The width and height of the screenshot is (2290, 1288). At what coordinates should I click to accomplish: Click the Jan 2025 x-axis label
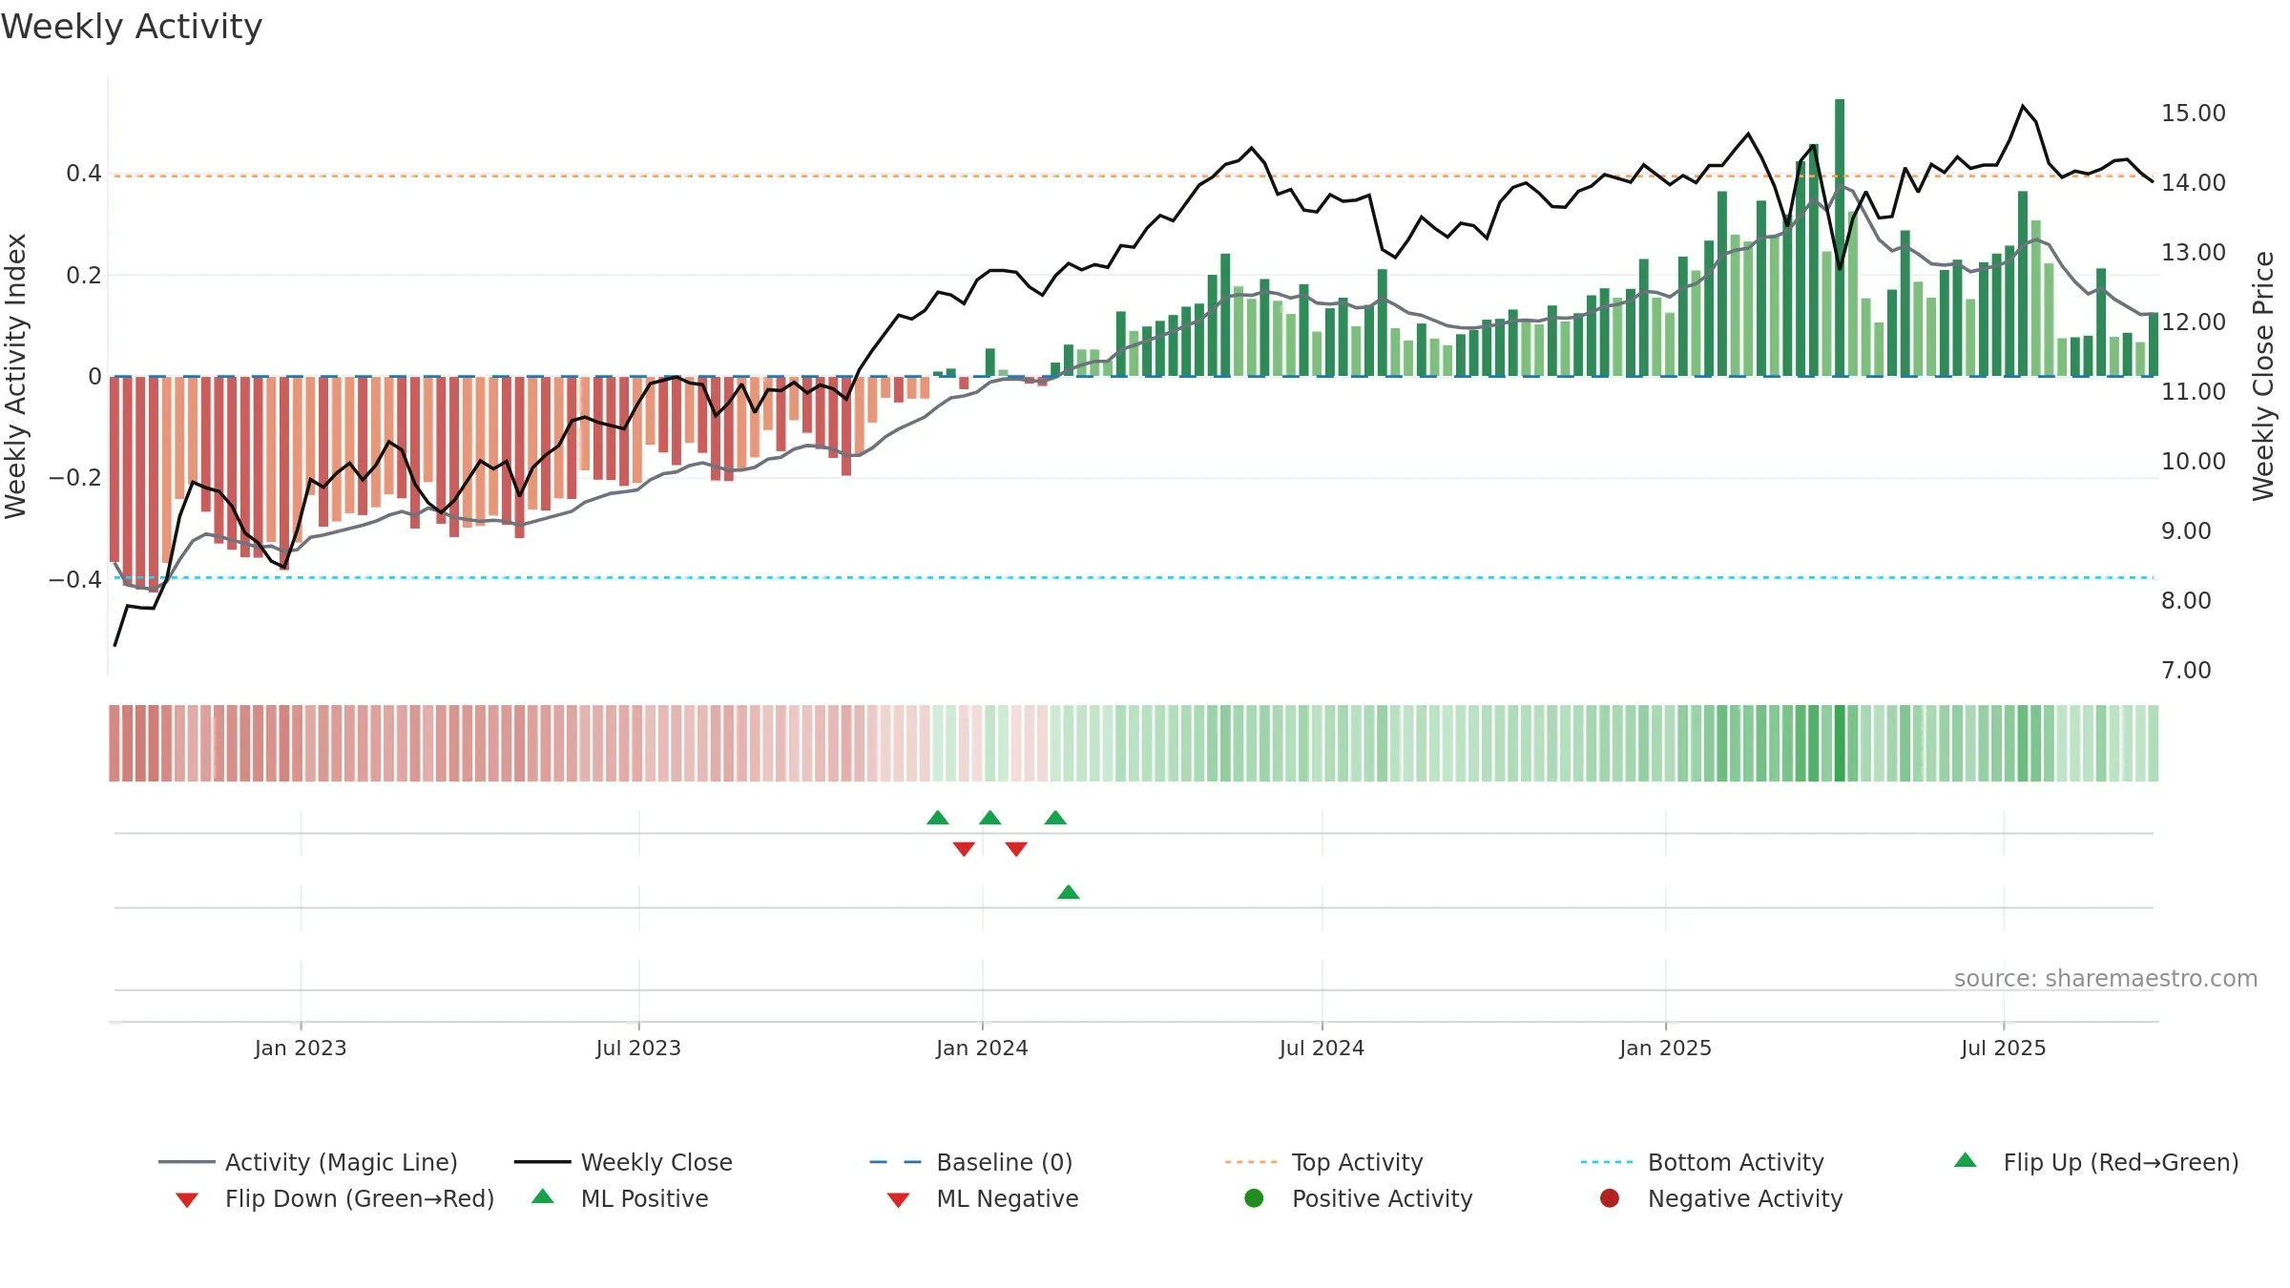click(1665, 1048)
